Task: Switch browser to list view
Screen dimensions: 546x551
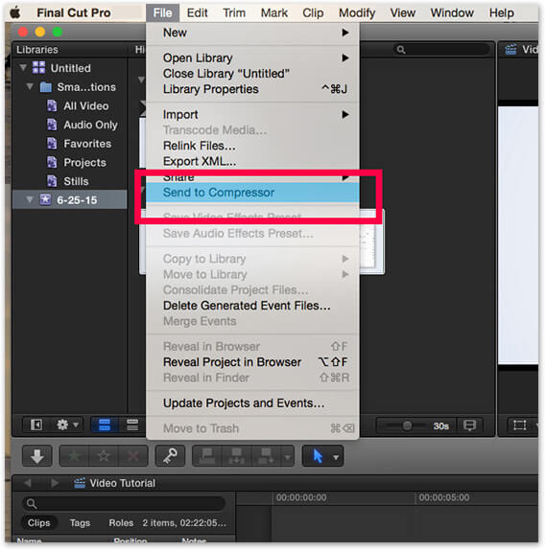Action: click(x=132, y=425)
